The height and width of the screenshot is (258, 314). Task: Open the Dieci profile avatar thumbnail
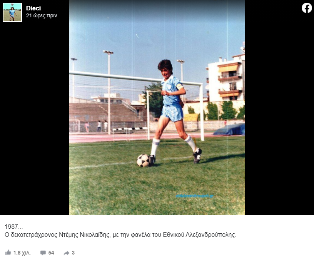[x=12, y=12]
